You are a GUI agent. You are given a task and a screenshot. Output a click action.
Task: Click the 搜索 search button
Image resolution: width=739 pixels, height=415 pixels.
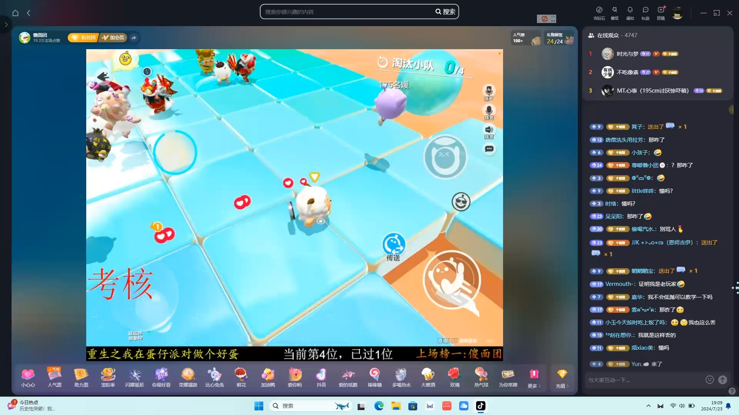[x=445, y=12]
